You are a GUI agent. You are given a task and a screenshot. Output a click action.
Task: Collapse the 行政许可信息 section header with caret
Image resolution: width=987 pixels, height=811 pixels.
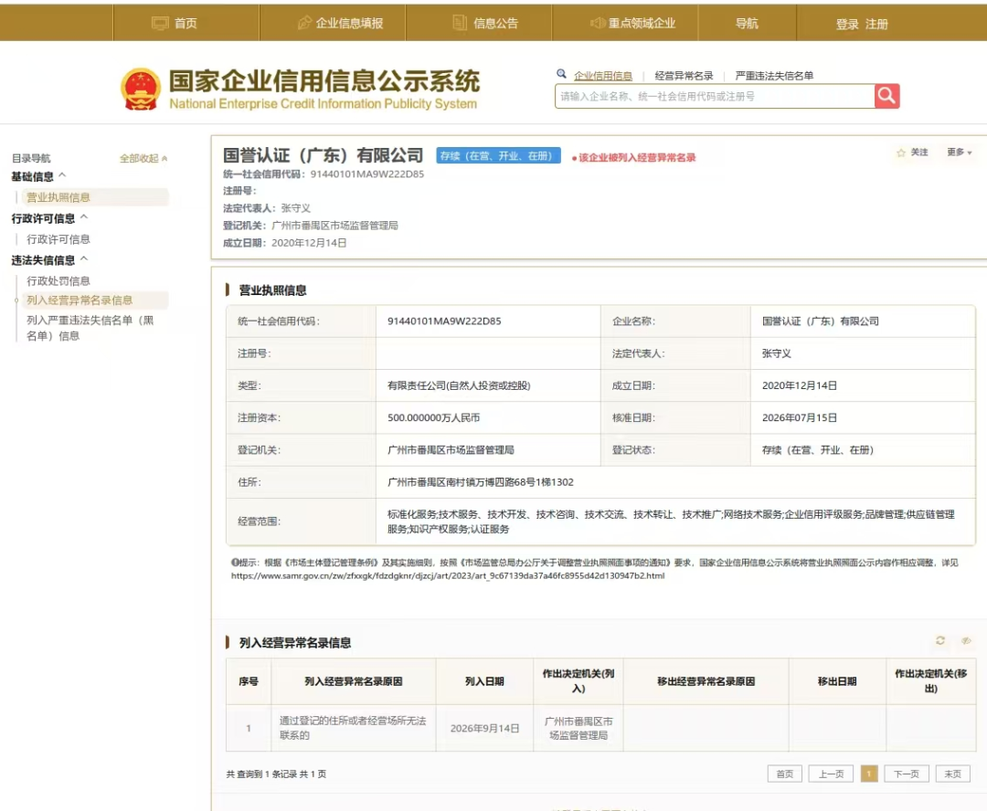[49, 218]
